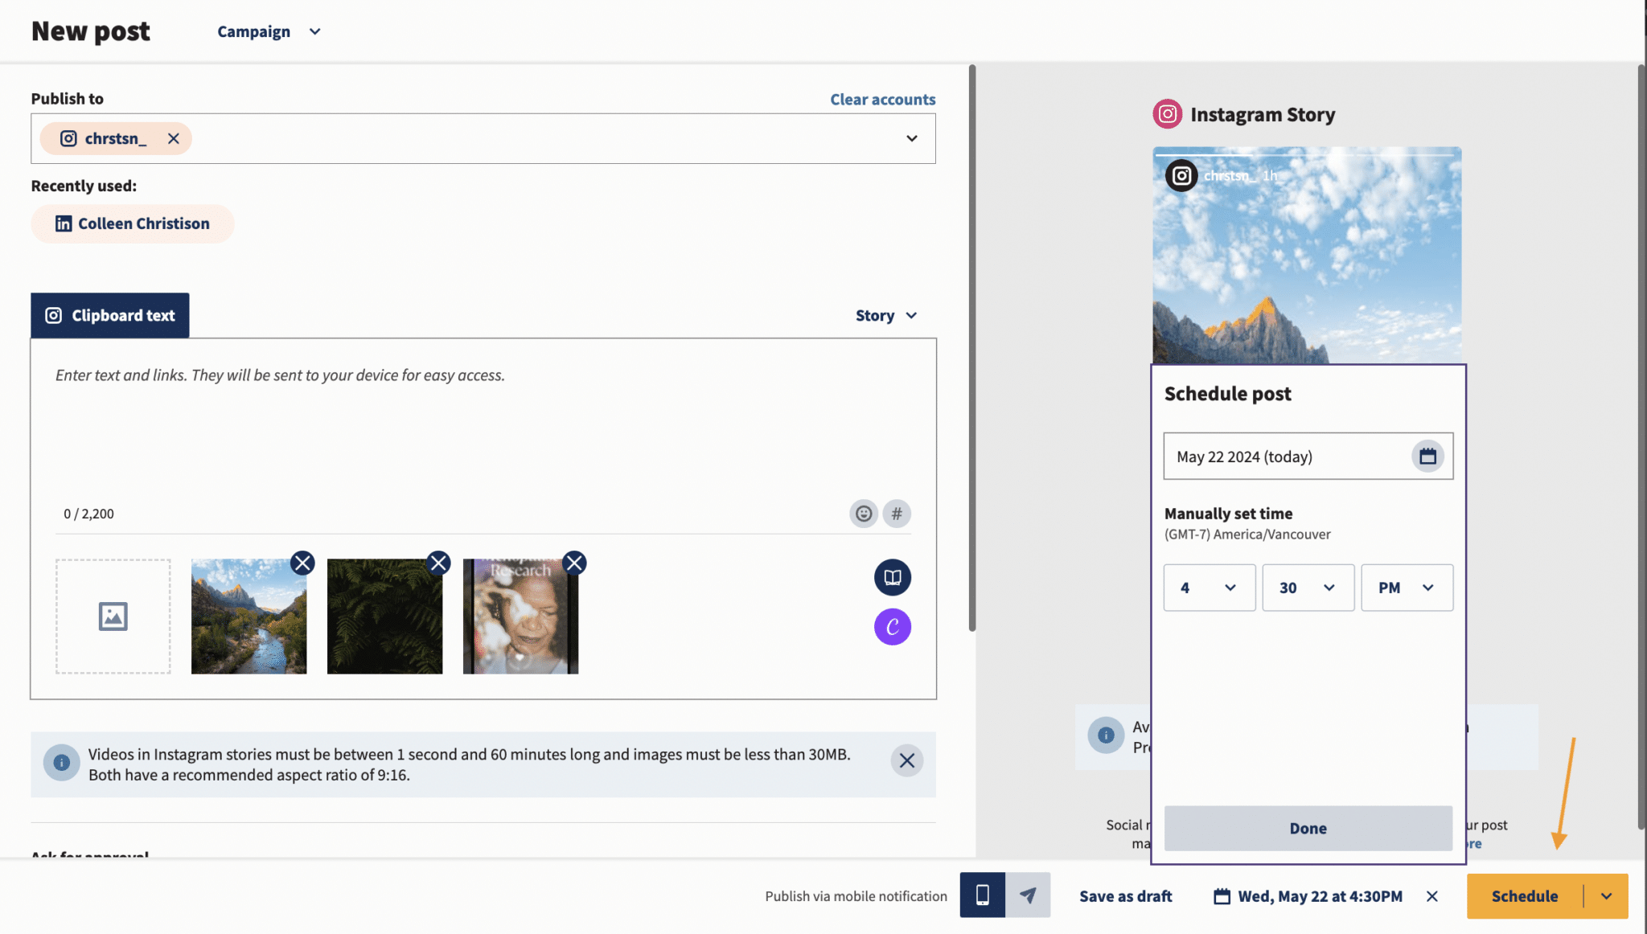Viewport: 1647px width, 934px height.
Task: Open the PM period dropdown
Action: coord(1407,588)
